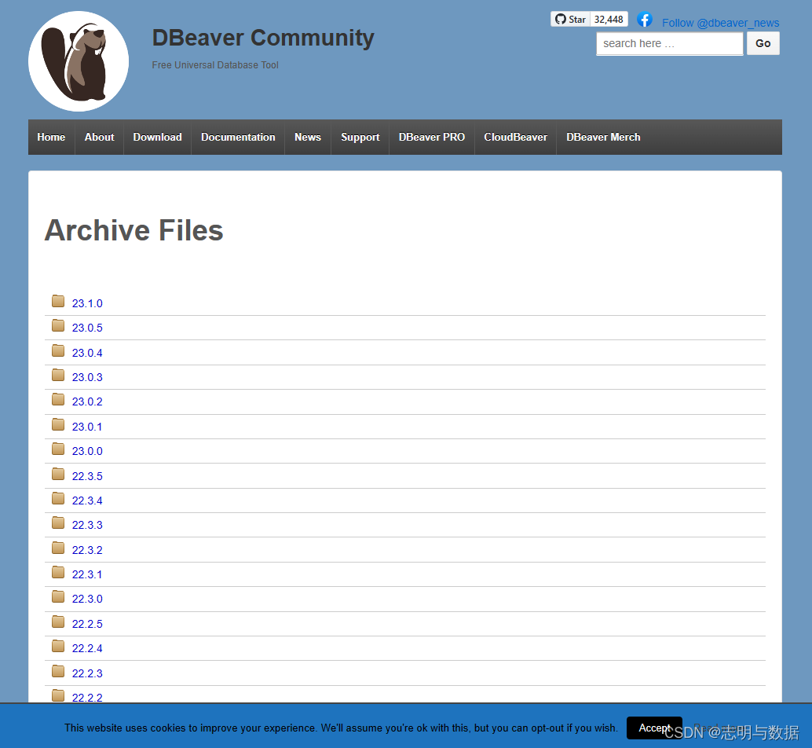Select the News menu item
This screenshot has height=748, width=812.
pos(308,137)
